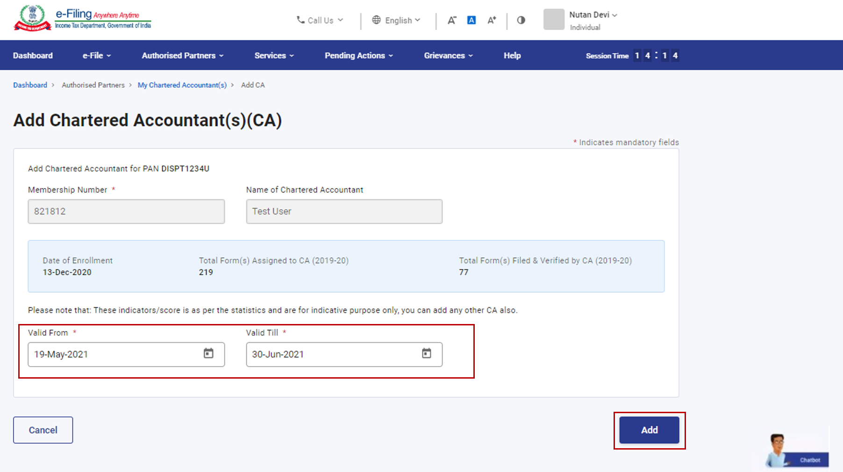Click the Membership Number field

click(x=126, y=211)
